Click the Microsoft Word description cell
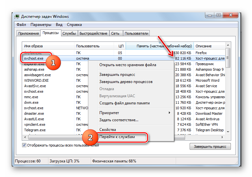The image size is (252, 177). pos(207,80)
